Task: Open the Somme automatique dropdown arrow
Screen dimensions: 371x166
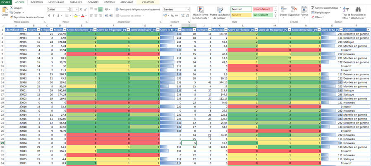Action: click(340, 8)
